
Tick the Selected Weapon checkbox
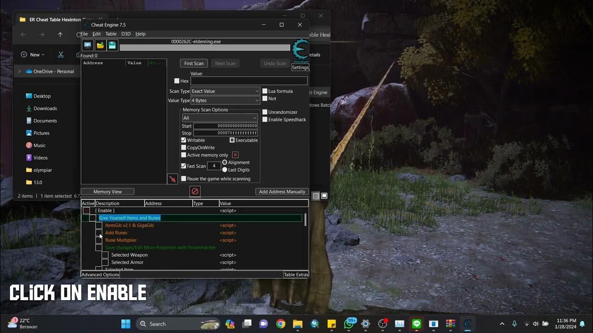point(105,255)
